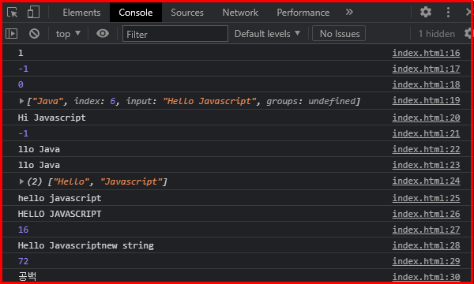Open source link index.html:22
Viewport: 474px width, 284px height.
[426, 149]
